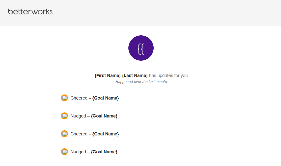Click the orange icon beside the first Cheered entry
The image size is (281, 166).
(x=64, y=98)
